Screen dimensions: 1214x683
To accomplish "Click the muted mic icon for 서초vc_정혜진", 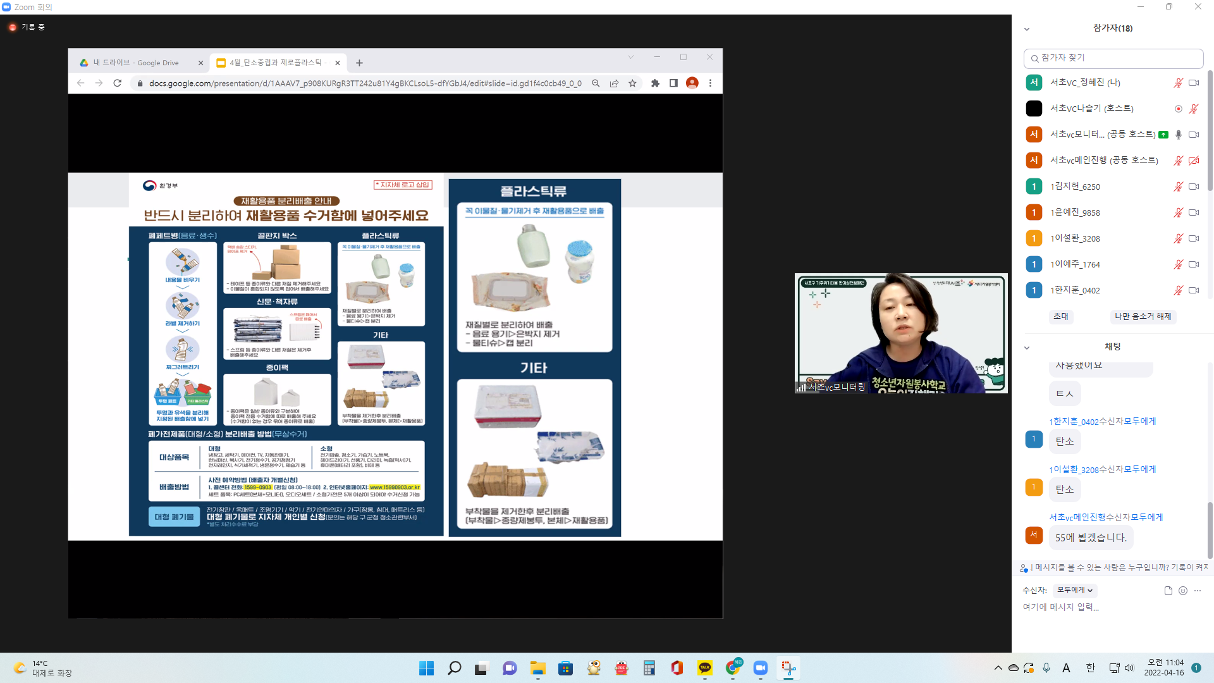I will (1179, 83).
